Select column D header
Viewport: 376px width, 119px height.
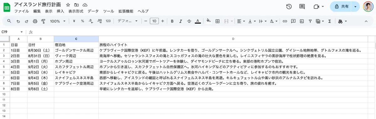coord(233,39)
